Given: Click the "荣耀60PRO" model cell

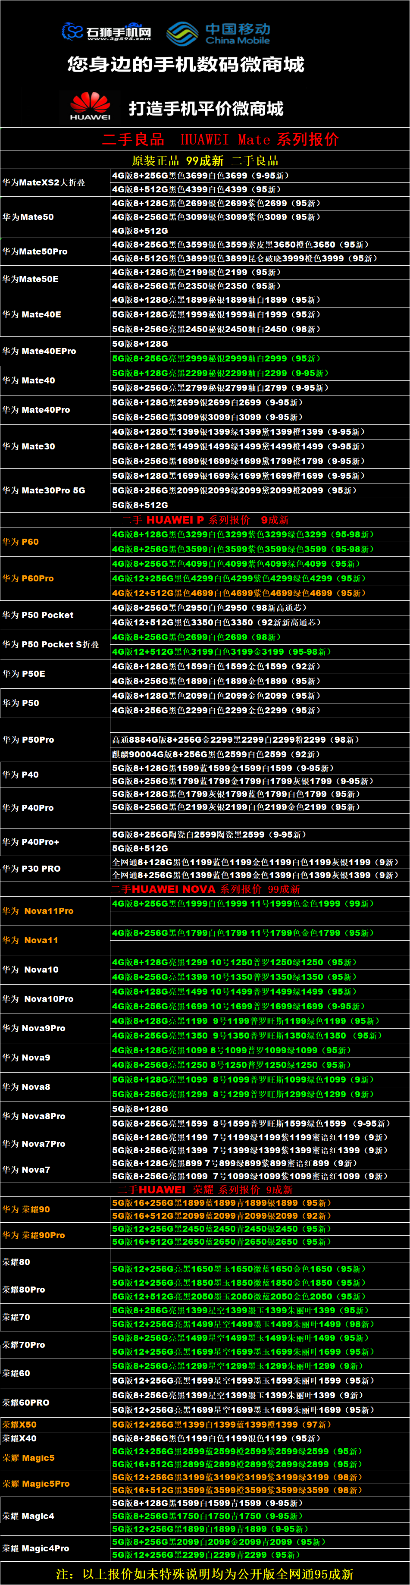Looking at the screenshot, I should click(55, 1403).
